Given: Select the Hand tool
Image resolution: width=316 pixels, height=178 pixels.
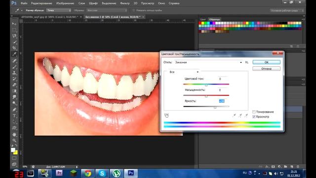Looking at the screenshot, I should 14,134.
